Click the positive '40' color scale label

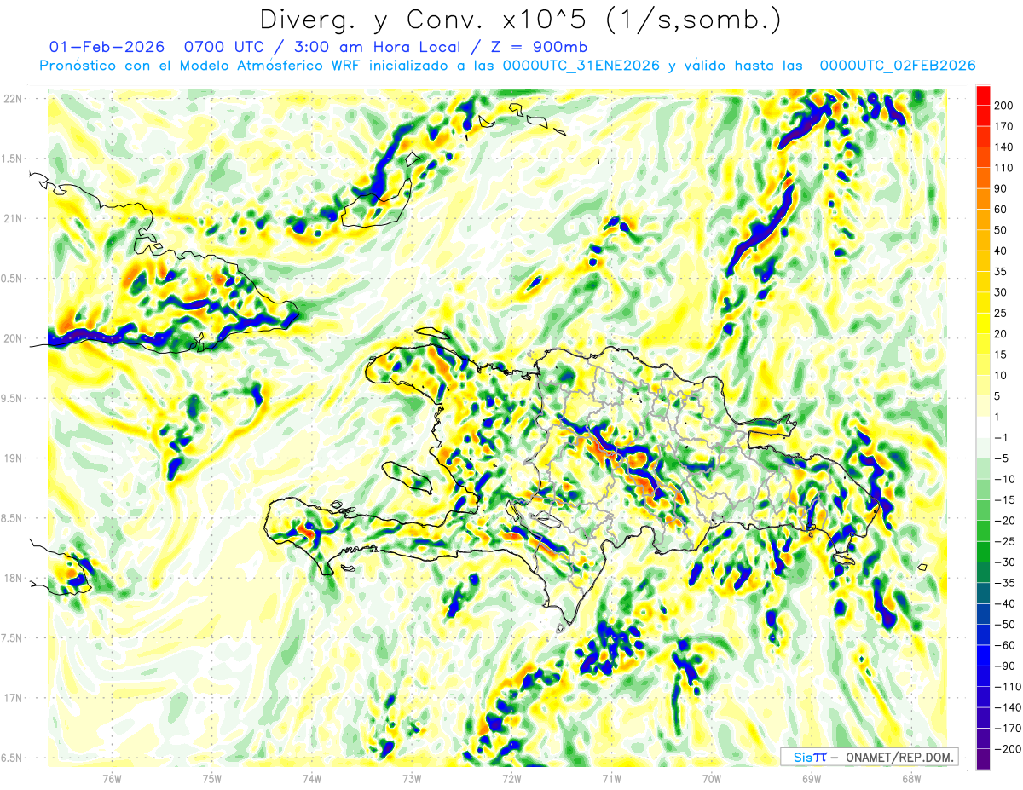1003,251
